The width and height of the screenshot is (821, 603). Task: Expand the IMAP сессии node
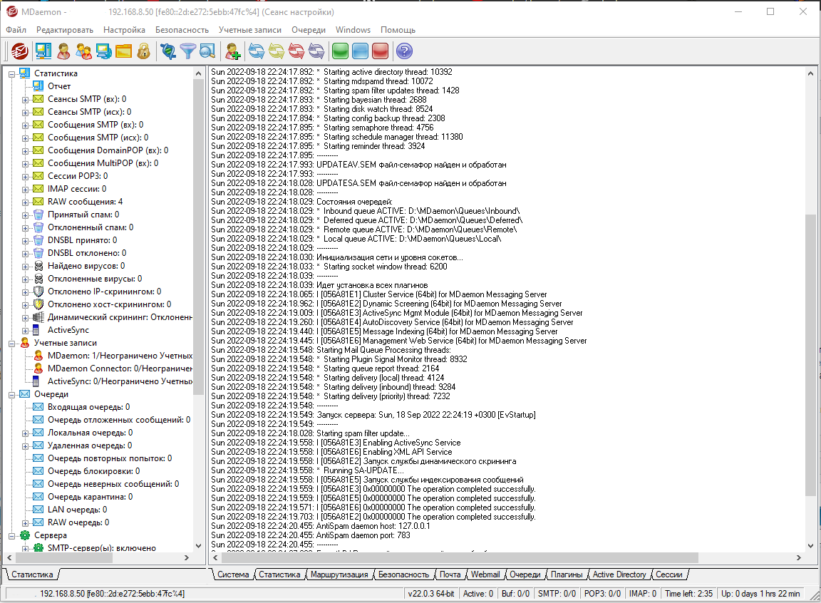[x=25, y=190]
